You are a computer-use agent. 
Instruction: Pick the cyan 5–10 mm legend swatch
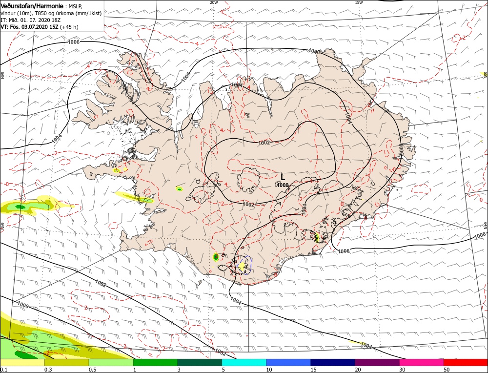click(x=244, y=362)
